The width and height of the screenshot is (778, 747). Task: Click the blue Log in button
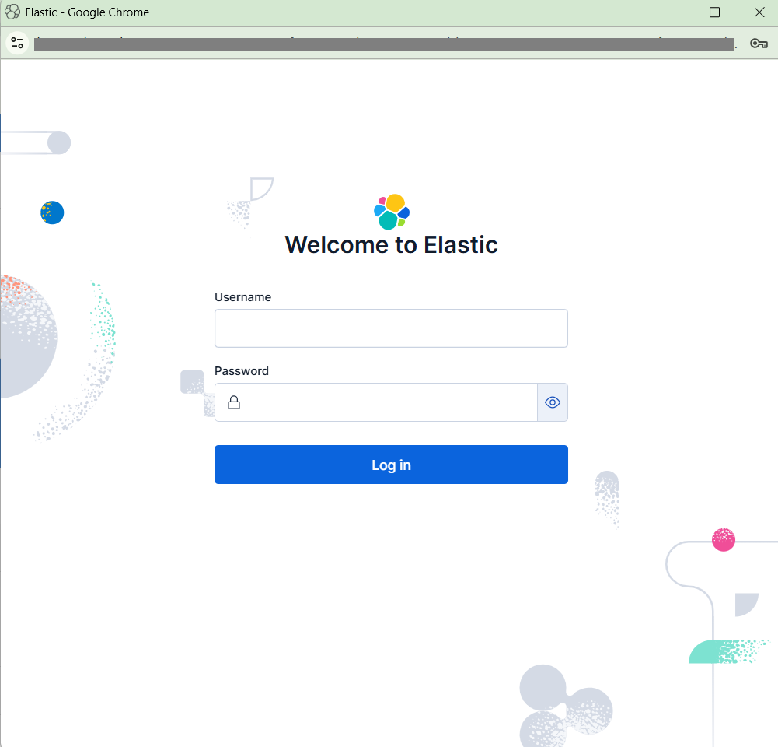pyautogui.click(x=391, y=465)
